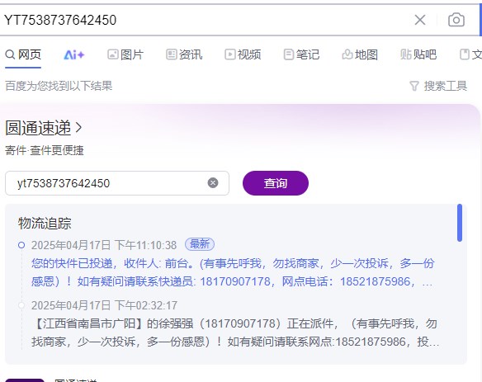
Task: Click the picture icon beside 图片
Action: 112,54
